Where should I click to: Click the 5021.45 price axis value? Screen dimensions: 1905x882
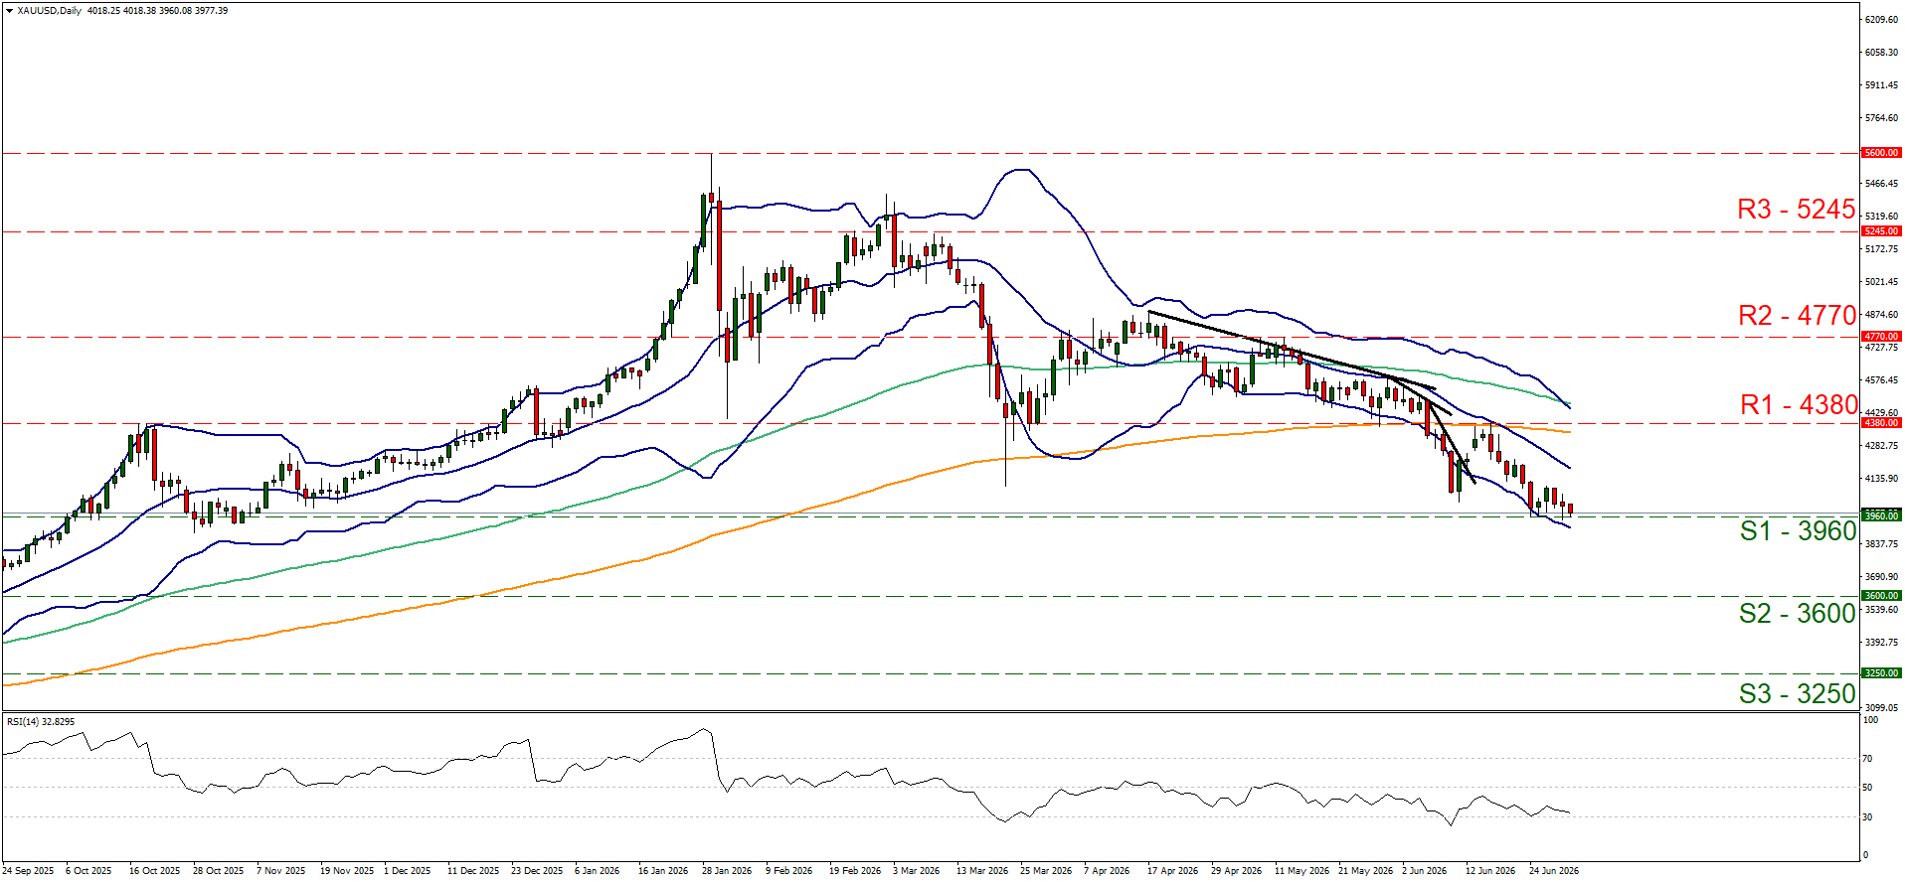[1881, 282]
